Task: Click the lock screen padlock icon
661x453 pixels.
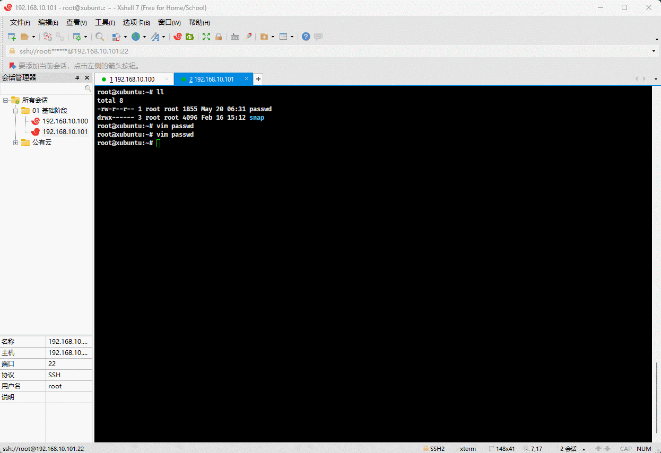Action: [218, 37]
